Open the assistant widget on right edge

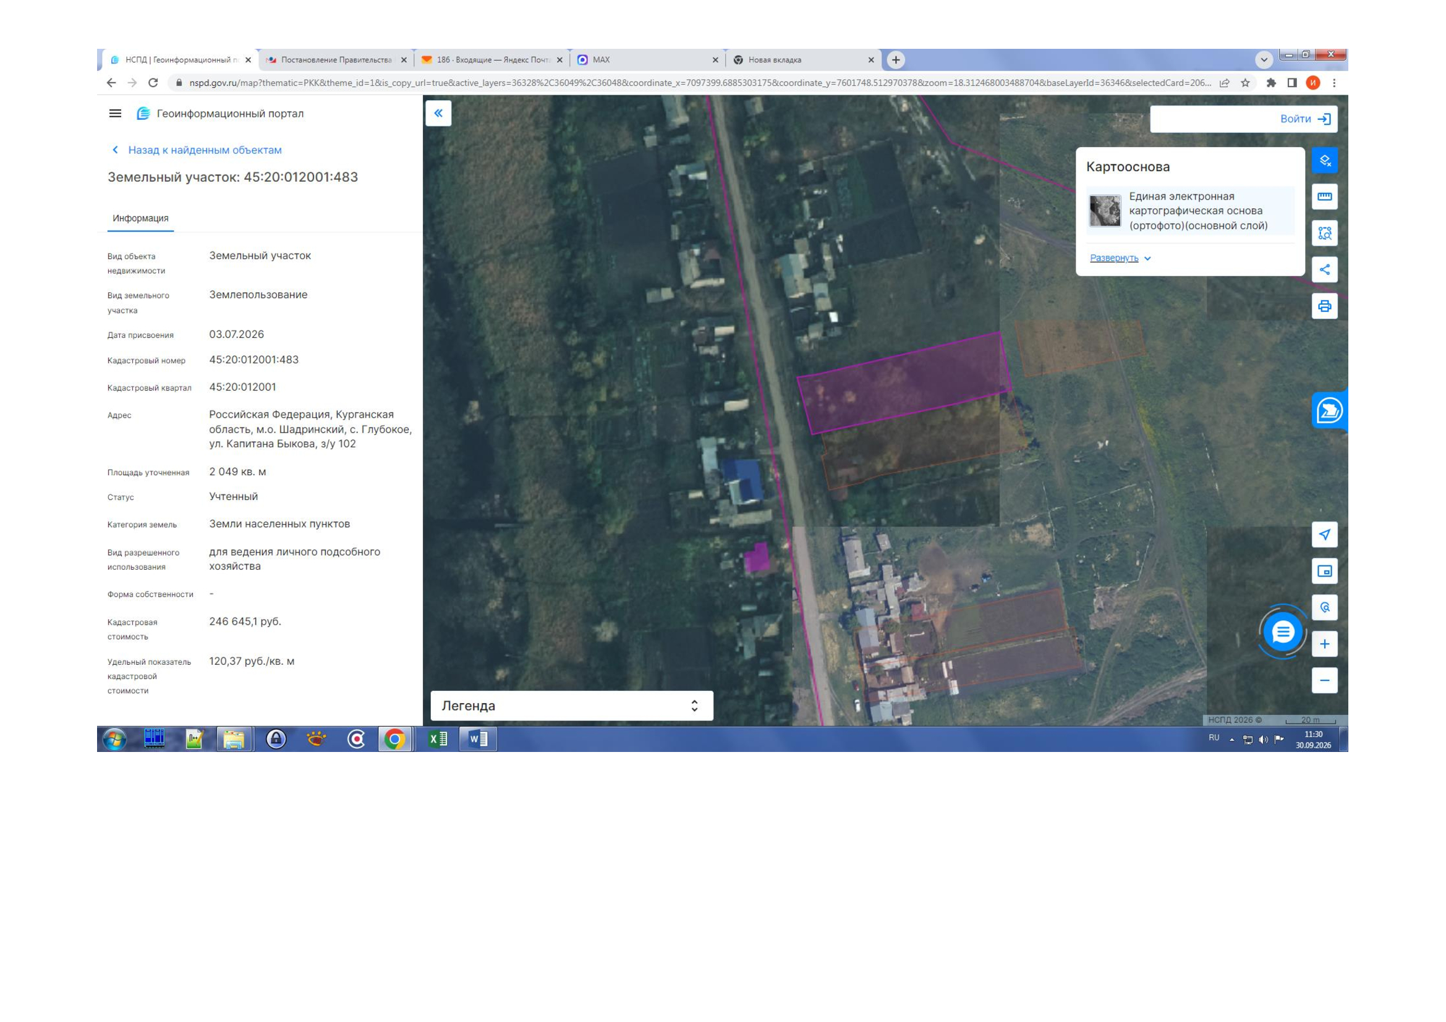pyautogui.click(x=1329, y=411)
